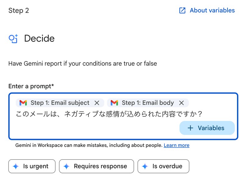Image resolution: width=244 pixels, height=180 pixels.
Task: Click the Decide step sparkle icon
Action: [13, 39]
